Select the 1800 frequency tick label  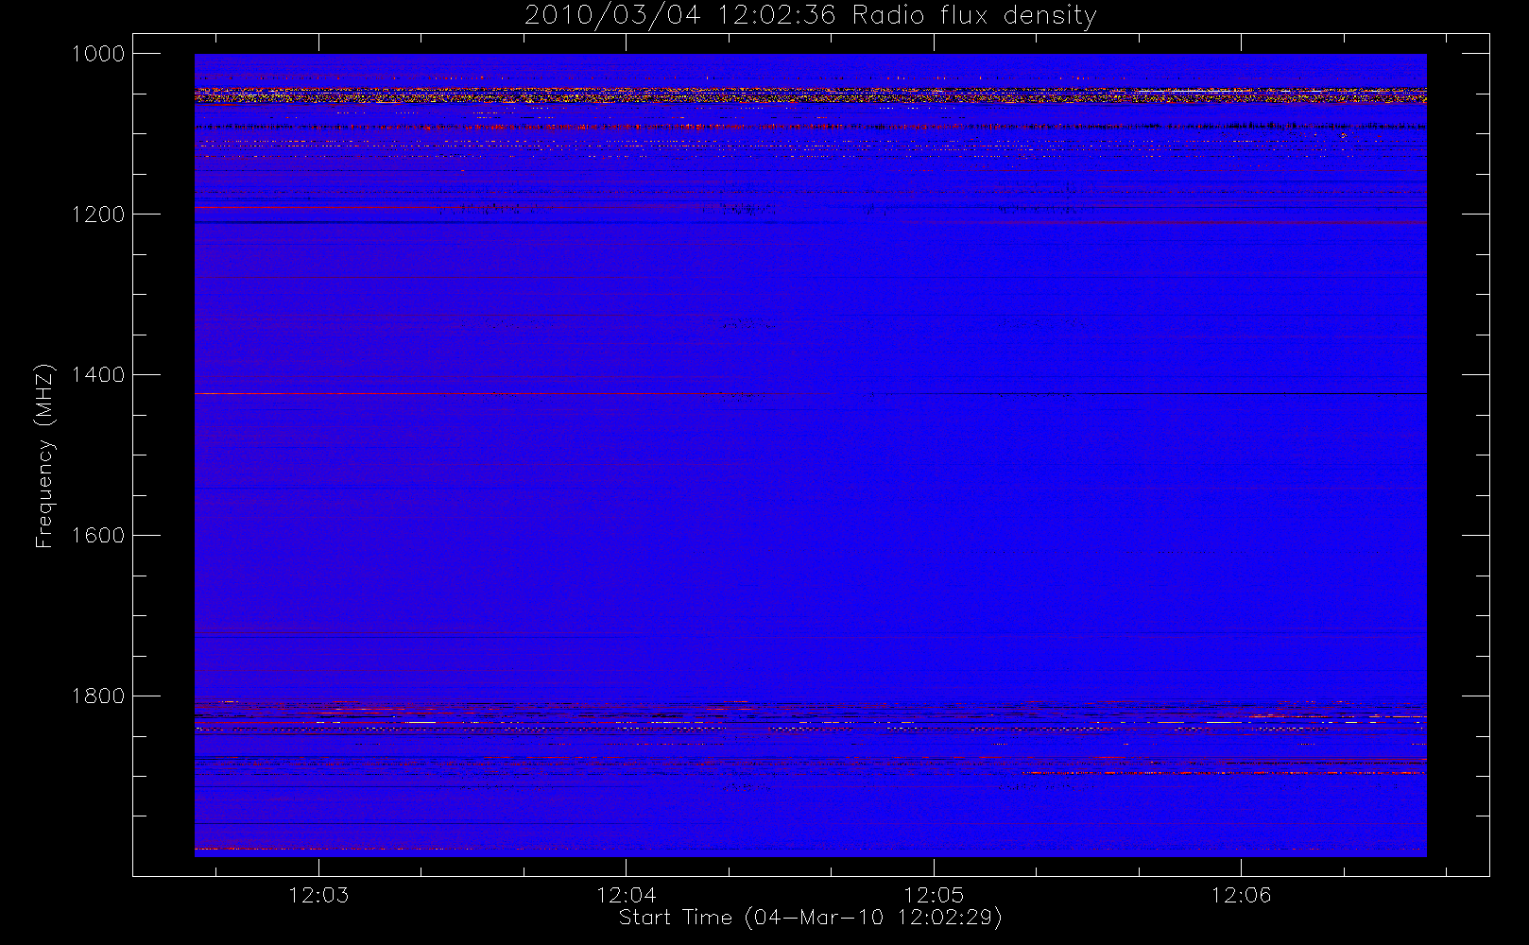coord(99,696)
